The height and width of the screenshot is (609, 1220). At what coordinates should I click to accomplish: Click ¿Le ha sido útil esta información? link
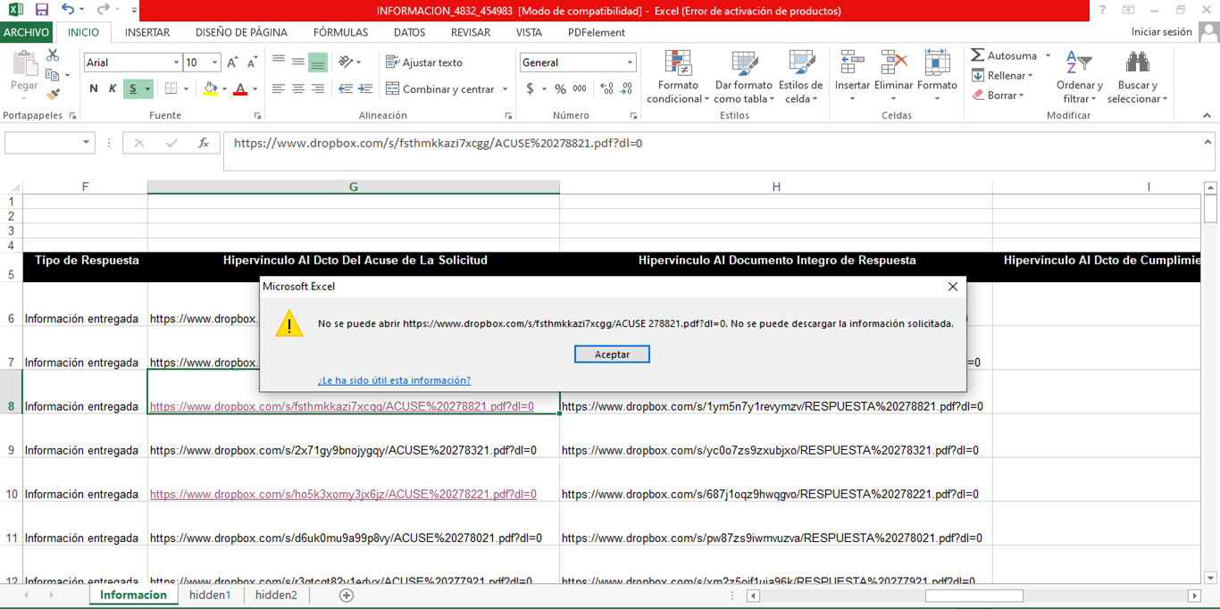click(394, 380)
